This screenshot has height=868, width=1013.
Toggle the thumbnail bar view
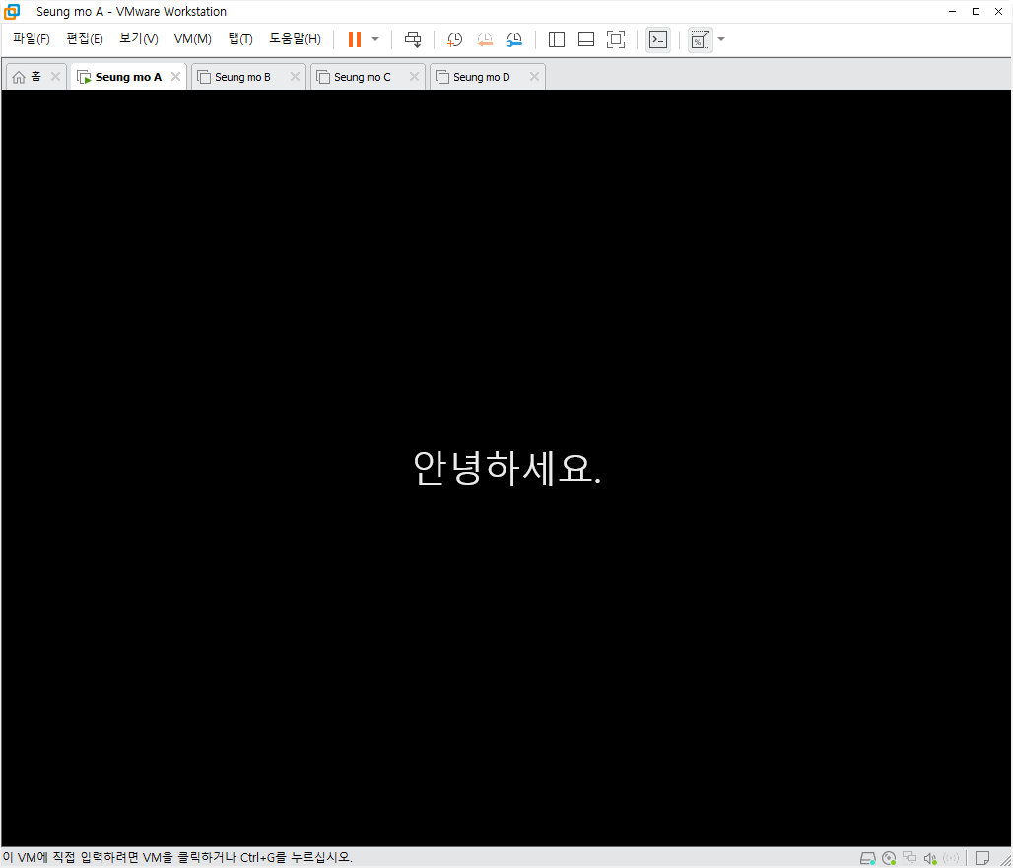586,39
